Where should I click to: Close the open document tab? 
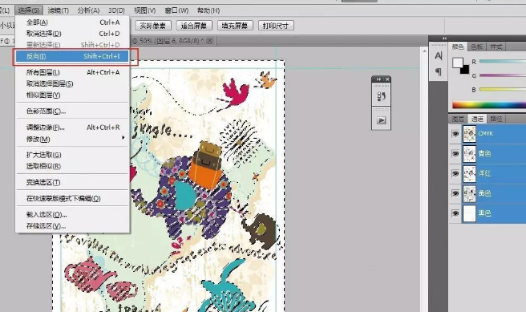[209, 41]
